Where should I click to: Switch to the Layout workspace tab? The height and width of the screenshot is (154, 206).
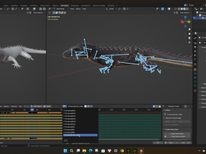tap(6, 6)
